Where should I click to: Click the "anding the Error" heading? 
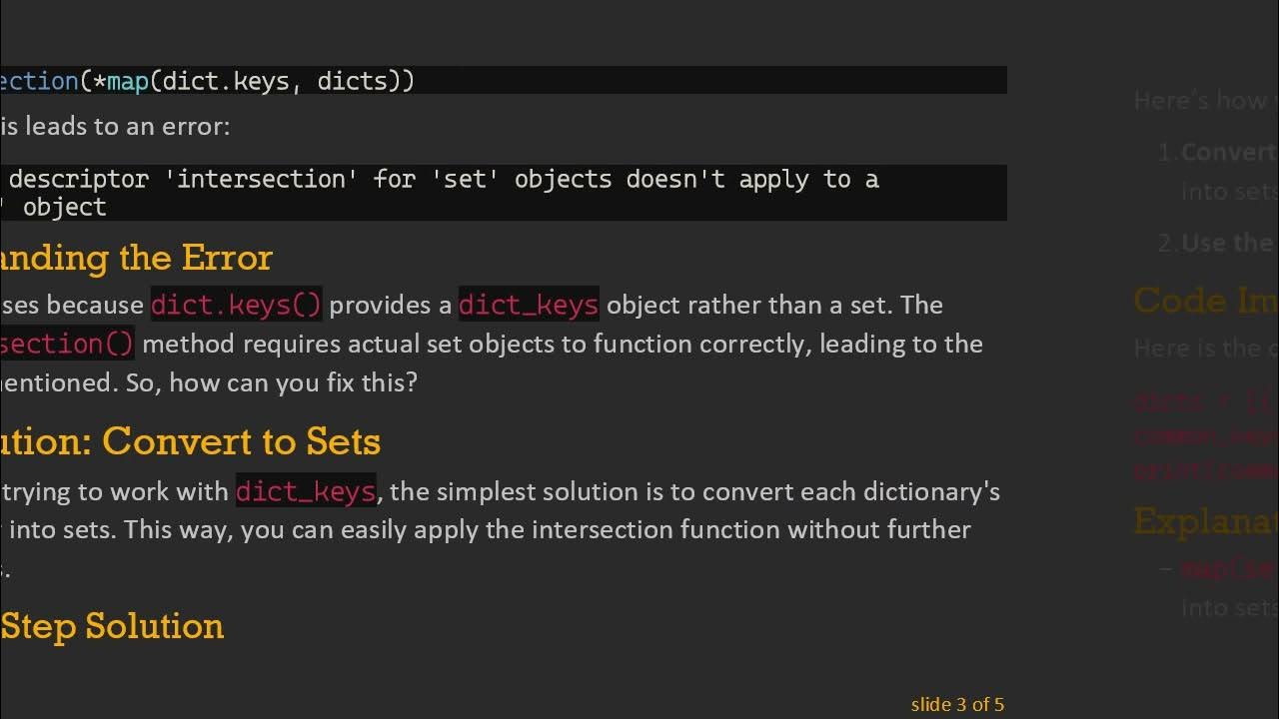tap(136, 258)
